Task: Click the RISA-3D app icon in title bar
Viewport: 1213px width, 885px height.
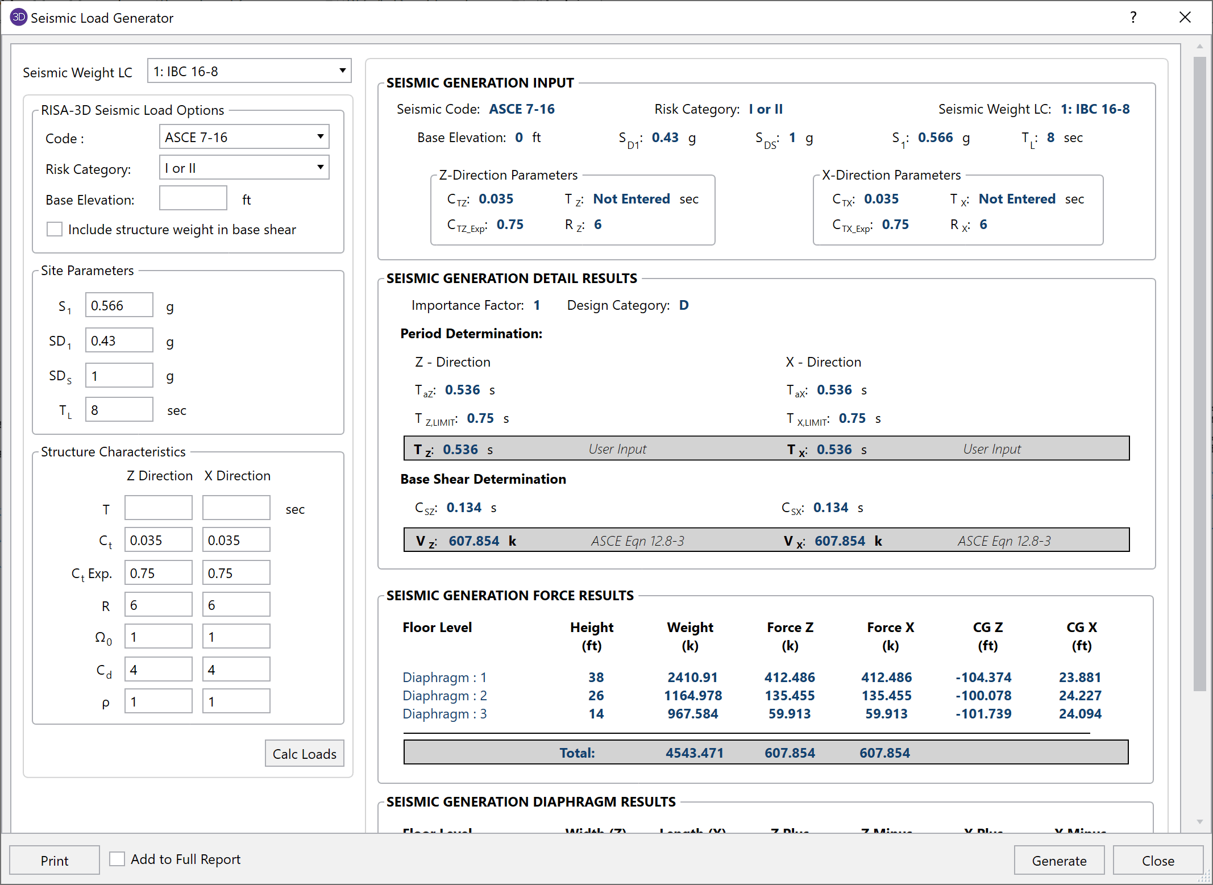Action: pyautogui.click(x=18, y=17)
